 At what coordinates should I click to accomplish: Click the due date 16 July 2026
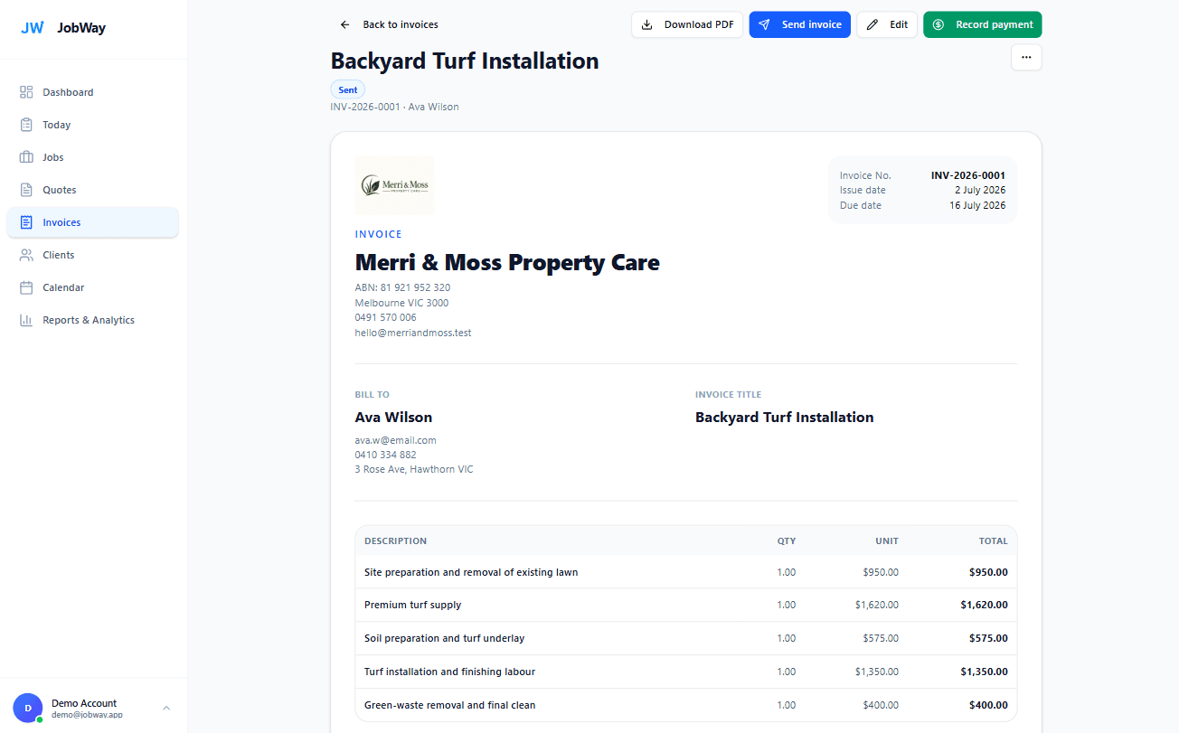977,205
